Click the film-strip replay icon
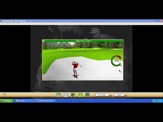Image resolution: width=163 pixels, height=122 pixels. click(x=66, y=95)
